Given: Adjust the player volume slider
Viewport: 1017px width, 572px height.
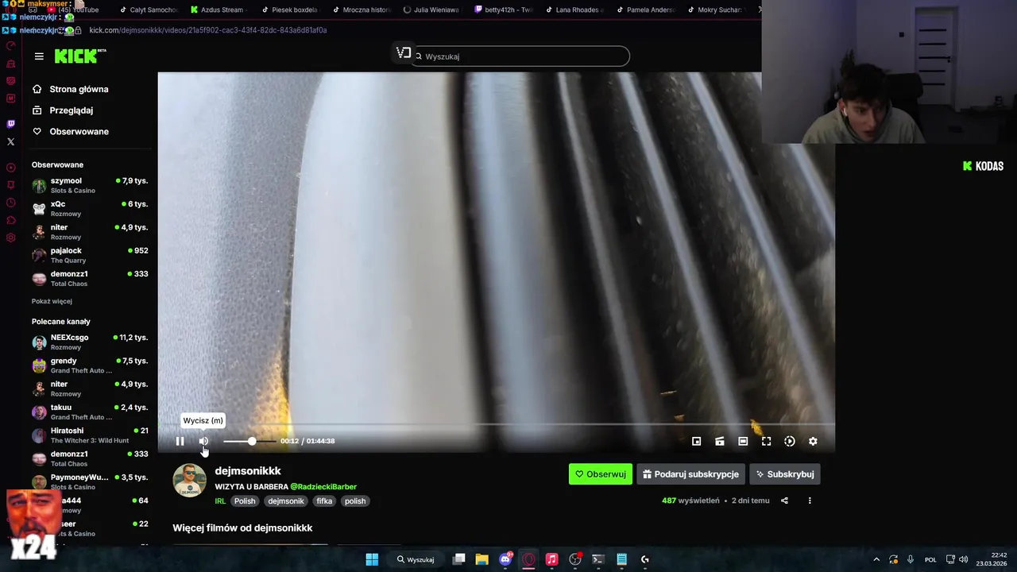Looking at the screenshot, I should tap(249, 441).
